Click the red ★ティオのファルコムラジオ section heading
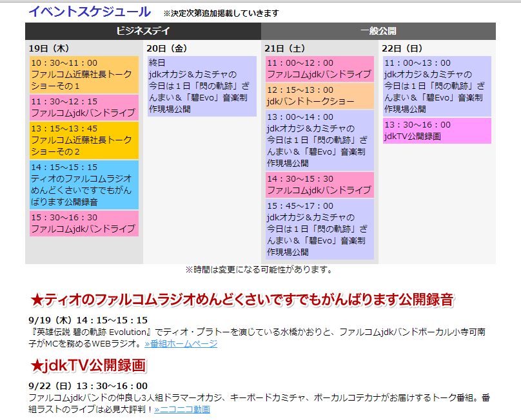The height and width of the screenshot is (420, 521). (x=242, y=300)
